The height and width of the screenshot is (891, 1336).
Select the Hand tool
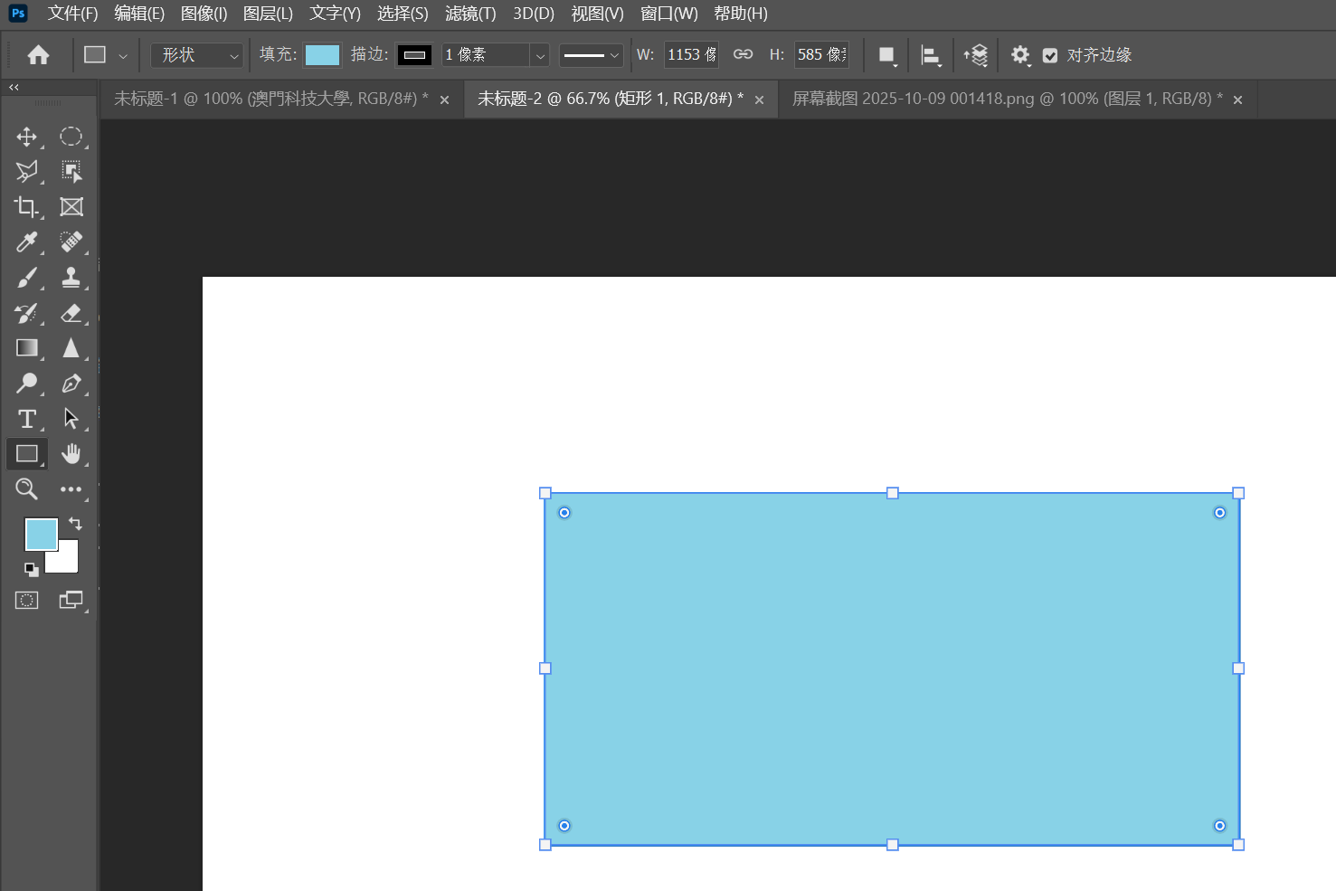(71, 454)
